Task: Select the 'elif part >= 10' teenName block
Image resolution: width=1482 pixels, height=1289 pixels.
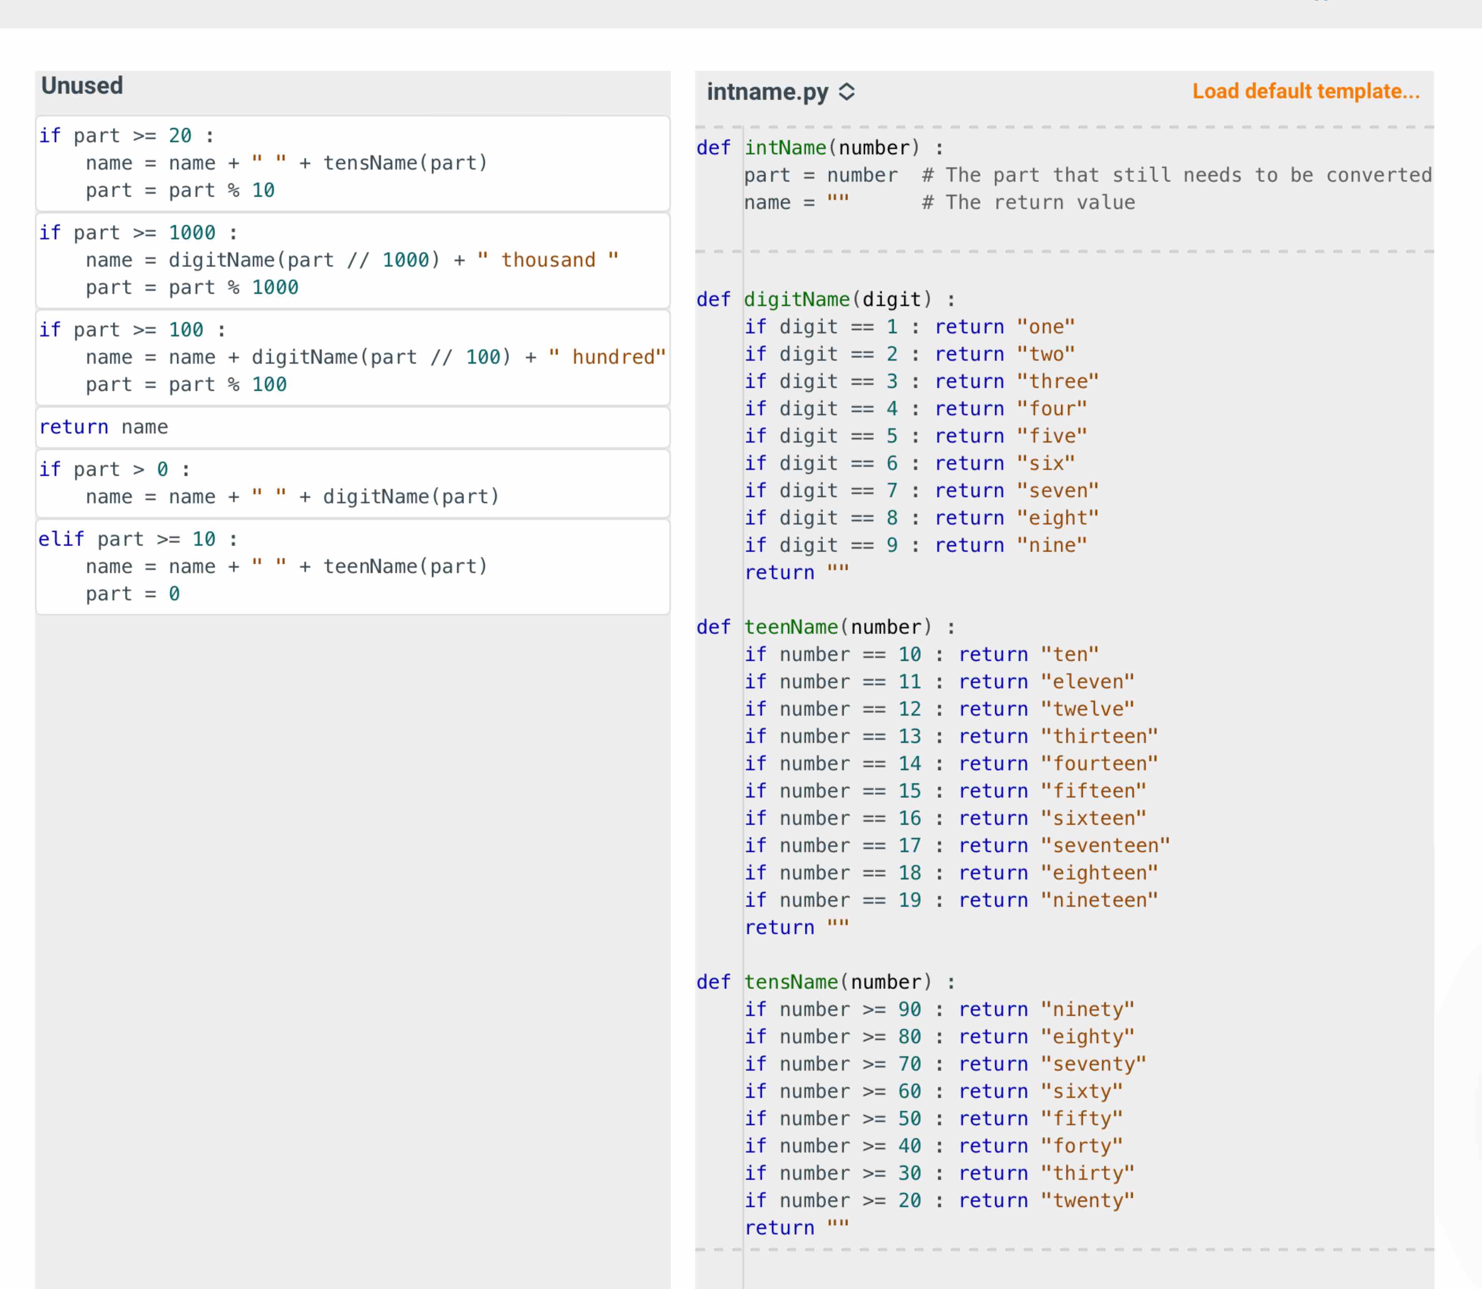Action: coord(353,566)
